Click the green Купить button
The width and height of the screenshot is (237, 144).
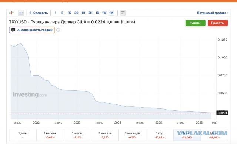pos(195,23)
